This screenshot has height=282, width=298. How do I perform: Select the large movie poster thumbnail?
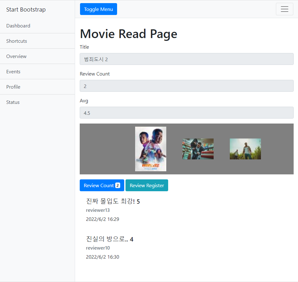(150, 149)
